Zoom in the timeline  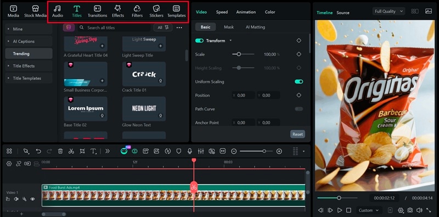click(279, 151)
